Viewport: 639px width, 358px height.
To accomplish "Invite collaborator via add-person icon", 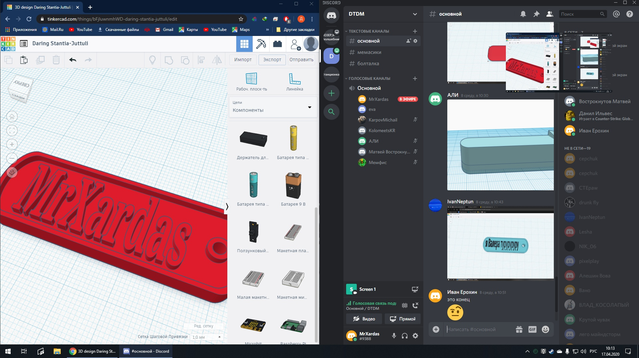I will [x=295, y=44].
